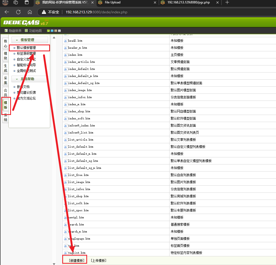Reload the page with the refresh icon

click(x=18, y=12)
